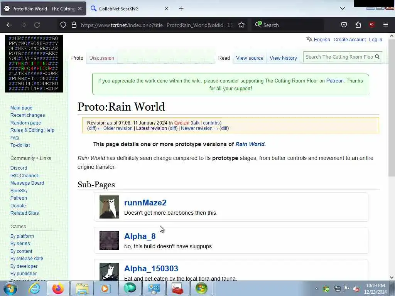Open the View source tab
This screenshot has width=395, height=296.
(x=250, y=58)
